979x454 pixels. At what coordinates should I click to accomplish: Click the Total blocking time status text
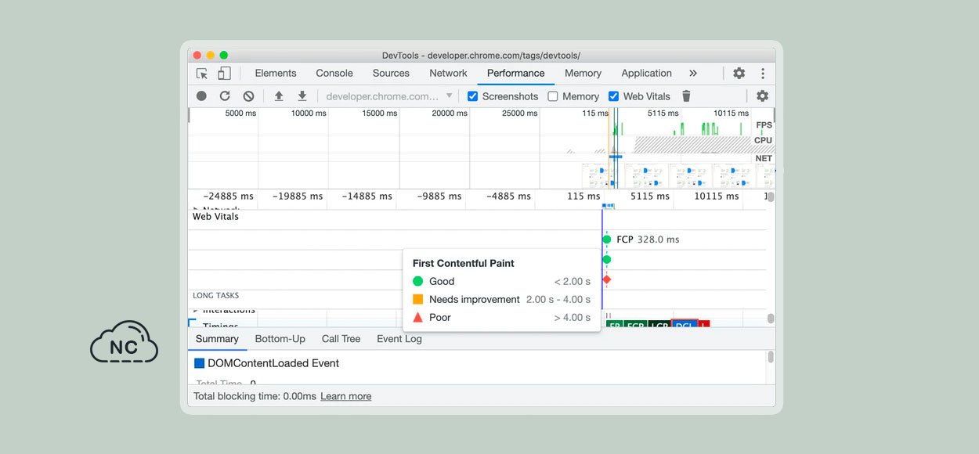[x=255, y=397]
